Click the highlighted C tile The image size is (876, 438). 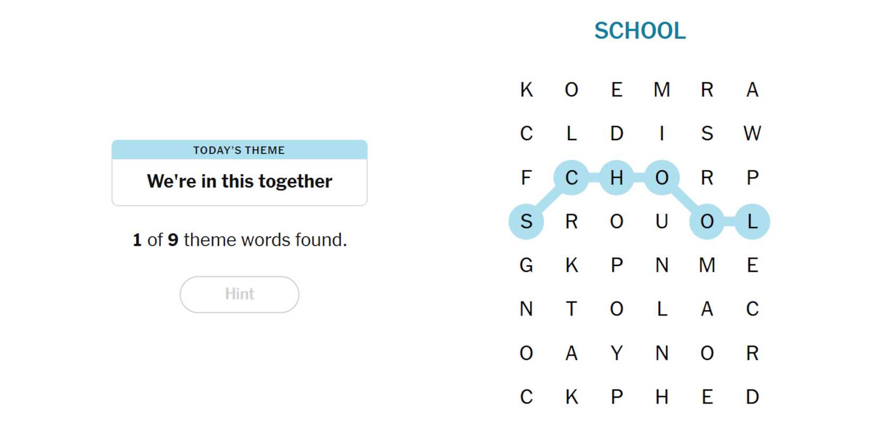(x=571, y=177)
